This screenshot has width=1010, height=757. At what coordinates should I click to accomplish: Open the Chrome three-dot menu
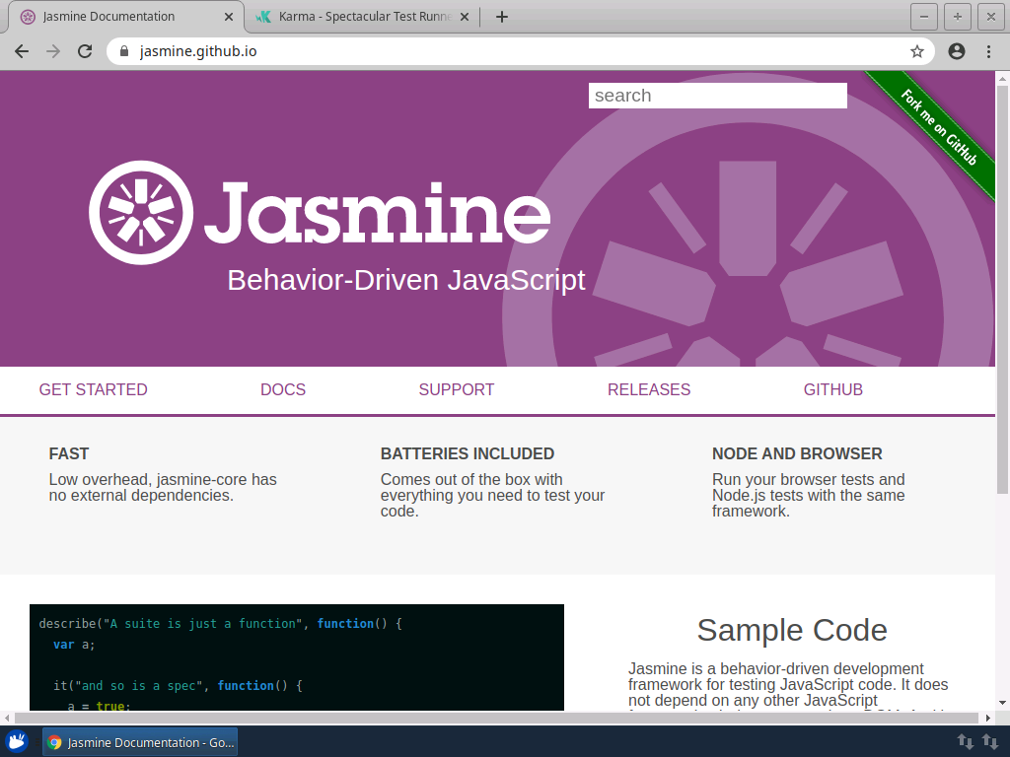tap(988, 51)
